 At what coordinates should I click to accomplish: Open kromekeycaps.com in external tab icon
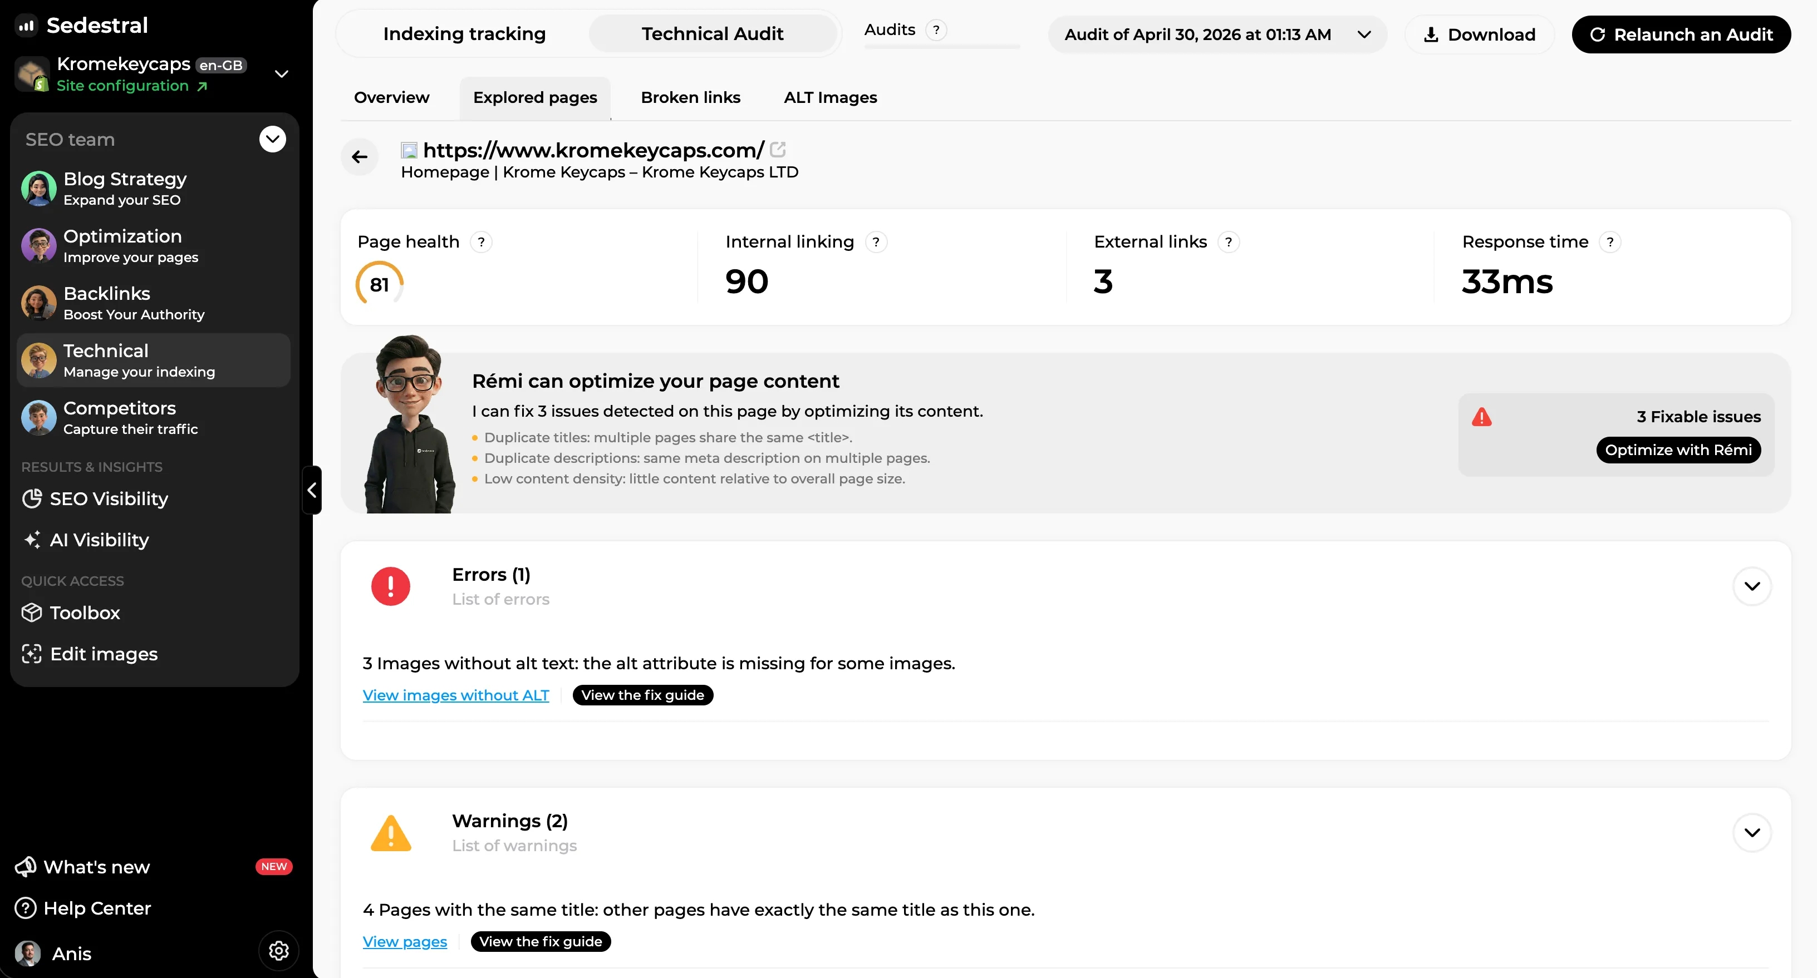pyautogui.click(x=778, y=150)
